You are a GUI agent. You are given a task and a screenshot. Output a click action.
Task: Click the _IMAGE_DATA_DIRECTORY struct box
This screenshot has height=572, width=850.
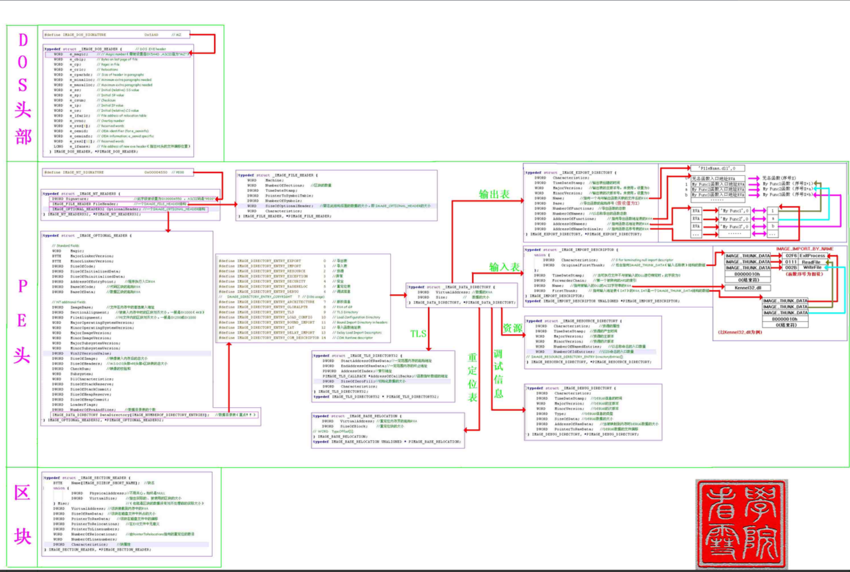coord(461,295)
